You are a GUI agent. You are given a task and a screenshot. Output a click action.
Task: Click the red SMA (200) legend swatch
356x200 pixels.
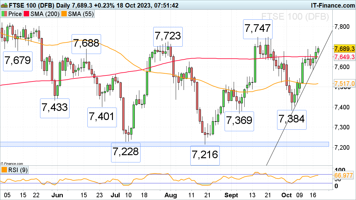point(27,14)
